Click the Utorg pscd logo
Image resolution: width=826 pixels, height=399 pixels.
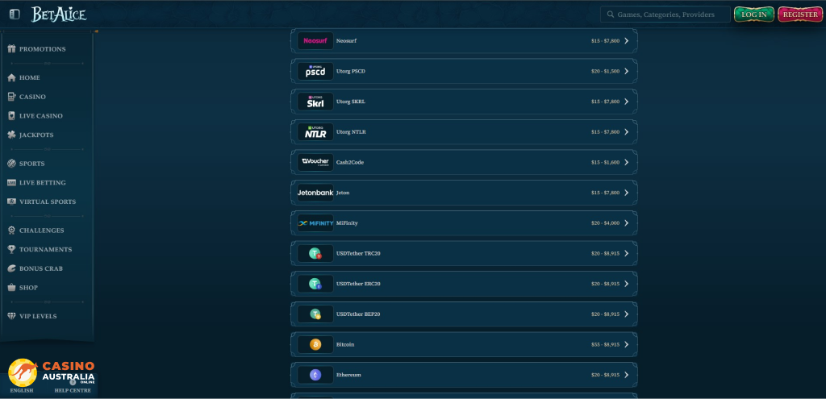click(x=315, y=71)
